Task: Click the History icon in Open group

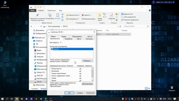Action: [x=117, y=20]
